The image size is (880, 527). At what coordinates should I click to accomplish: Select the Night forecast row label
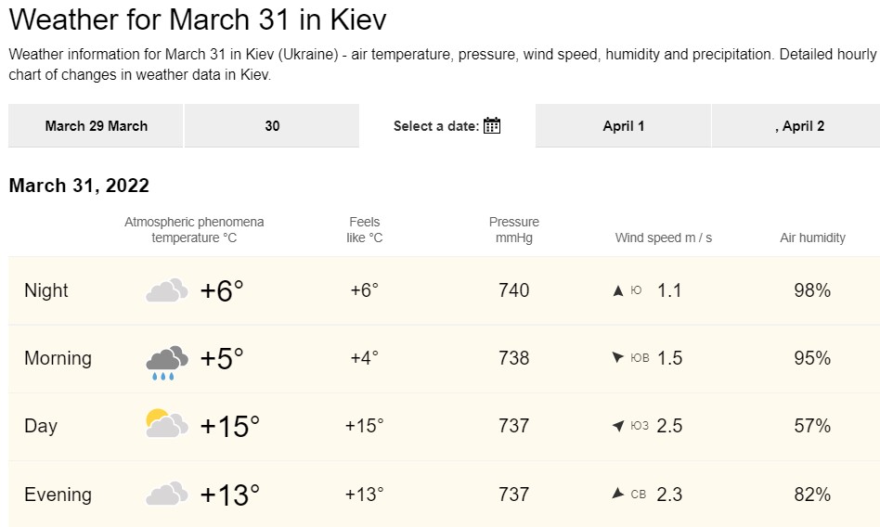(46, 290)
